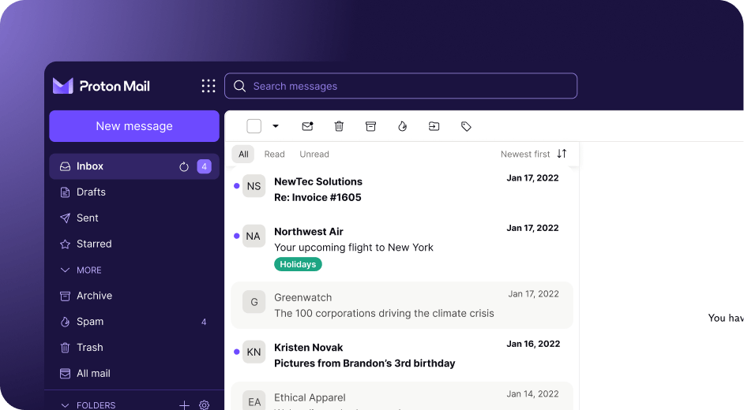Screen dimensions: 744x410
Task: Click the archive icon in toolbar
Action: [x=370, y=126]
